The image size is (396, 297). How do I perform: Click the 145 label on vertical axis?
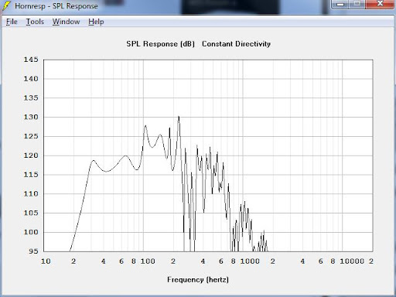pos(31,60)
